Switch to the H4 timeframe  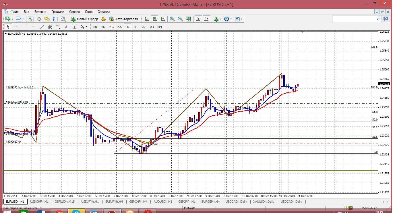tap(135, 27)
